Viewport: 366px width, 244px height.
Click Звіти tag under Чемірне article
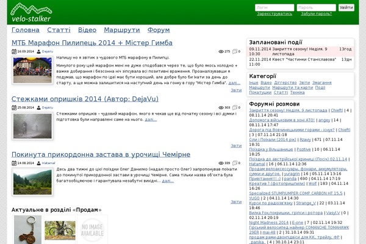pyautogui.click(x=236, y=202)
